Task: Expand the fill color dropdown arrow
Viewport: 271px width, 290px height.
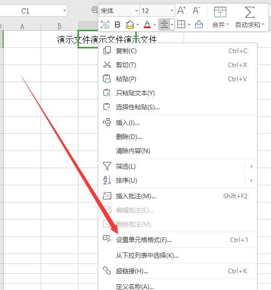Action: pos(137,24)
